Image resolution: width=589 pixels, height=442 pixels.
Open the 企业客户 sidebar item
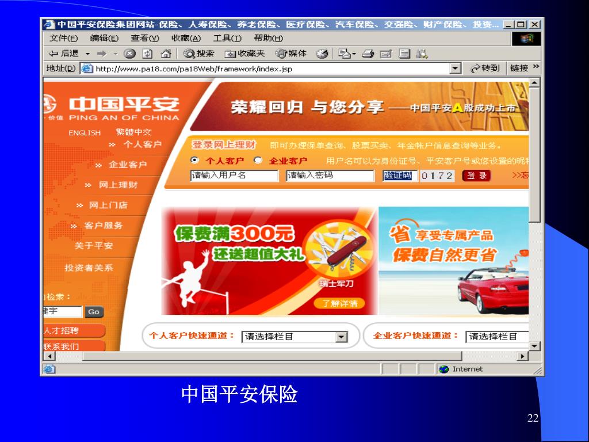click(x=128, y=165)
